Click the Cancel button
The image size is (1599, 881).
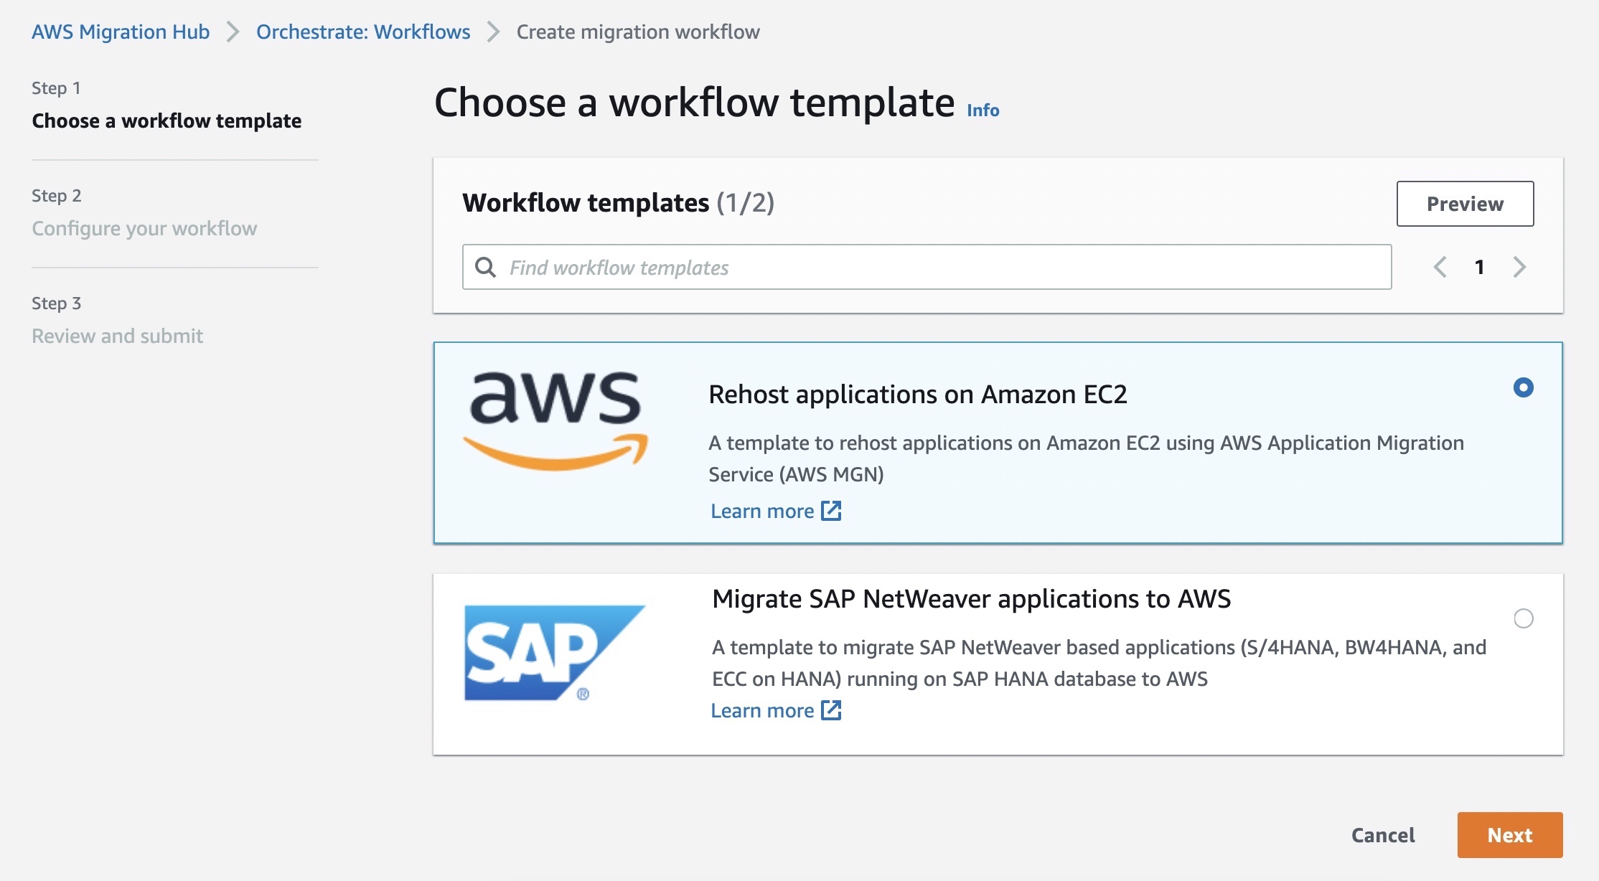point(1383,835)
